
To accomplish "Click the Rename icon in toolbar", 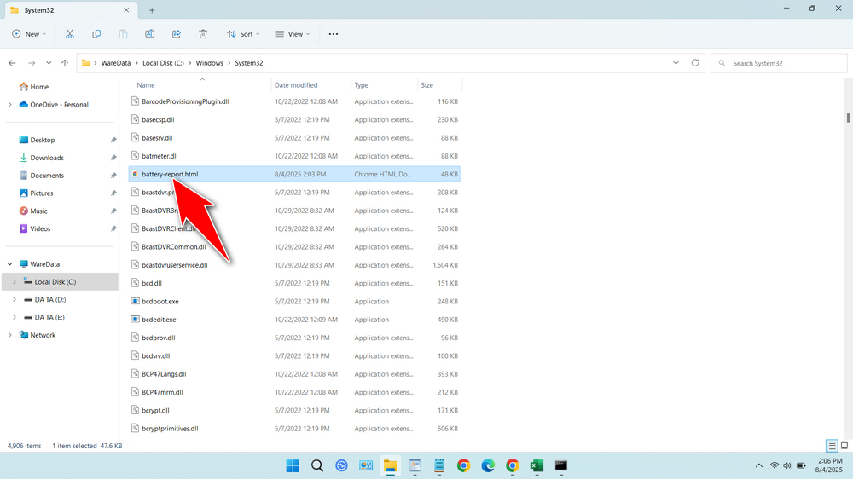I will pyautogui.click(x=149, y=34).
